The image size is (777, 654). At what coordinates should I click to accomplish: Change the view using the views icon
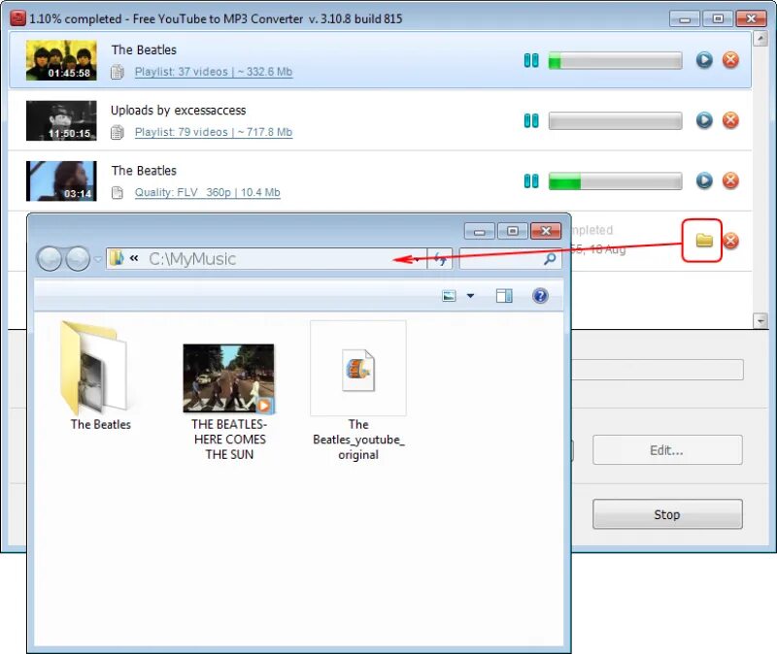pyautogui.click(x=449, y=296)
